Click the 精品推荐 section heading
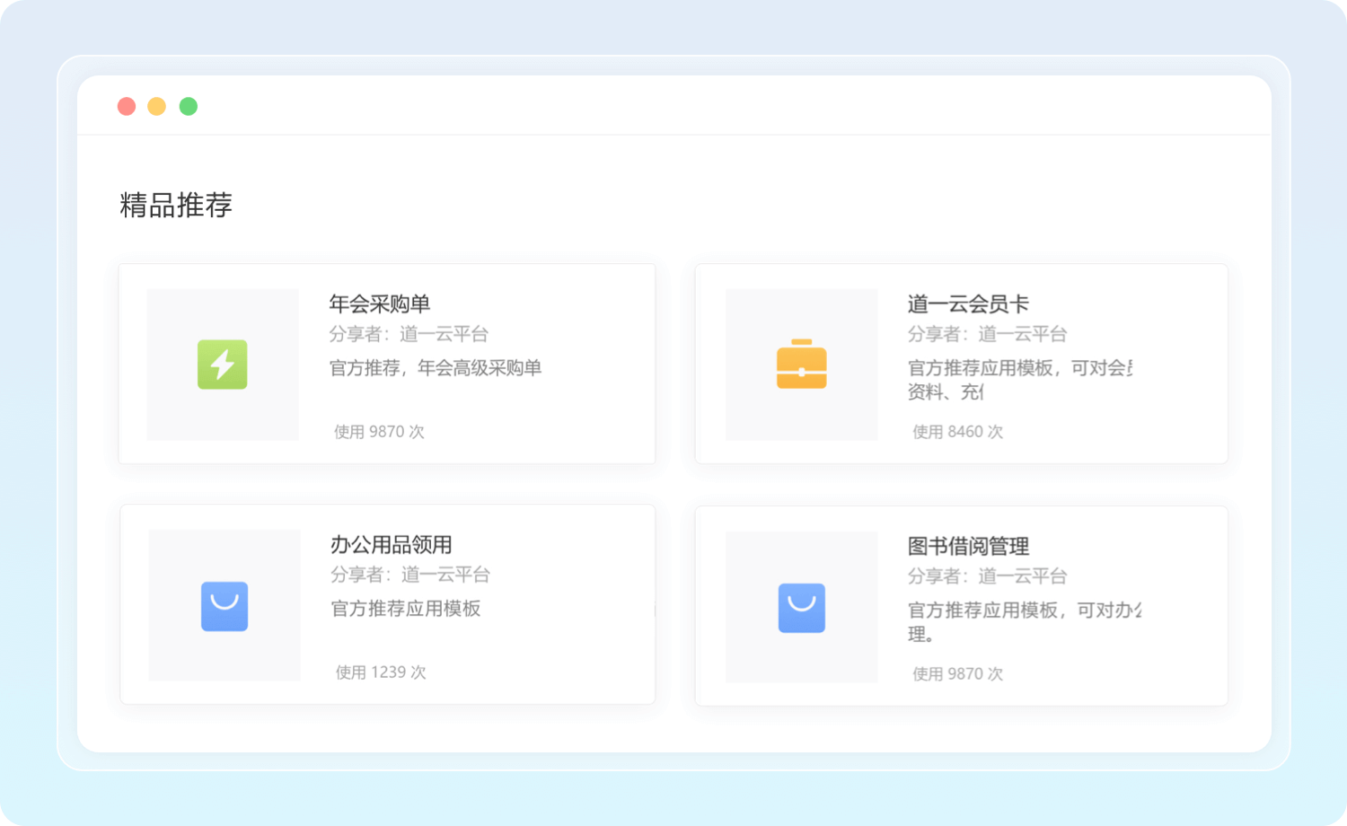The height and width of the screenshot is (826, 1347). 176,206
